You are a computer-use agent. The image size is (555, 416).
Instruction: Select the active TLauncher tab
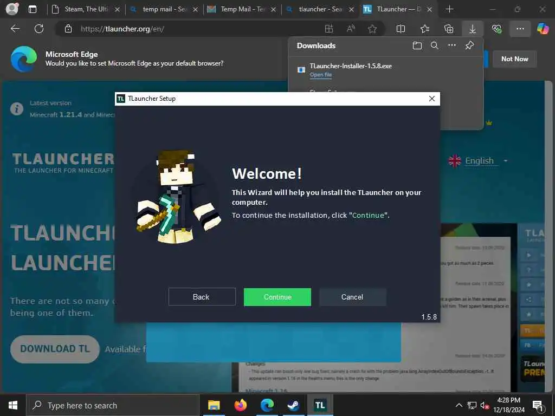398,10
